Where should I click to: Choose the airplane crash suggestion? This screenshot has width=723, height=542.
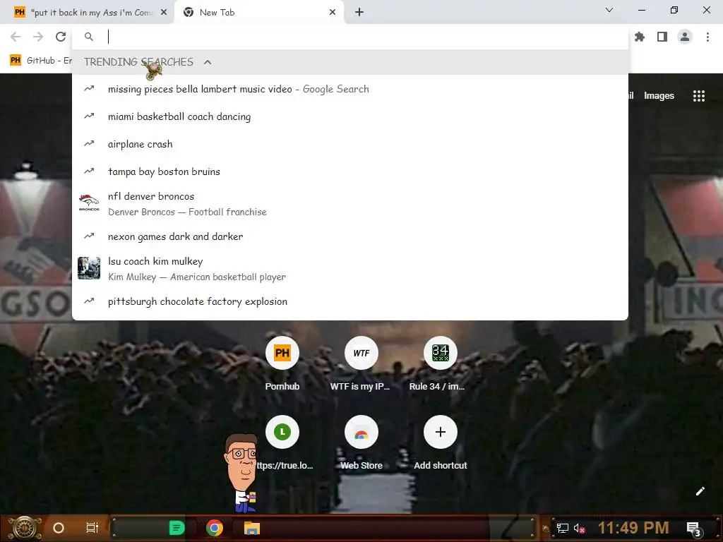pos(350,144)
